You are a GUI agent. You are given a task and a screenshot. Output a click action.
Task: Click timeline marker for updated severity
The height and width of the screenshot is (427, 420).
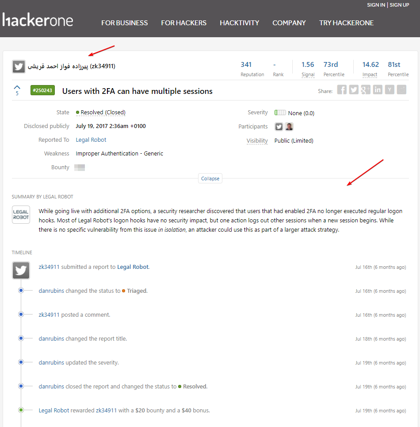click(21, 362)
